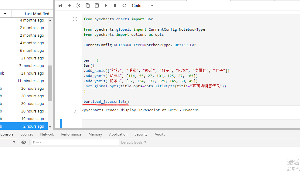Click the CurrentConfig.NOTEBOOK_TYPE line
The height and width of the screenshot is (171, 300).
[x=140, y=45]
